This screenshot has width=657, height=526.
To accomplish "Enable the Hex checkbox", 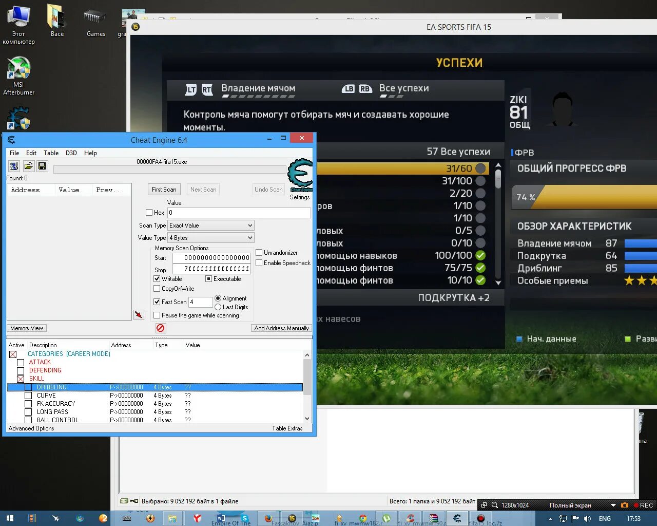I will (149, 212).
